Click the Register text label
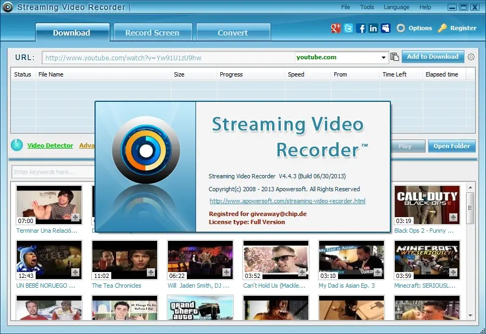Viewport: 486px width, 334px height. (463, 28)
